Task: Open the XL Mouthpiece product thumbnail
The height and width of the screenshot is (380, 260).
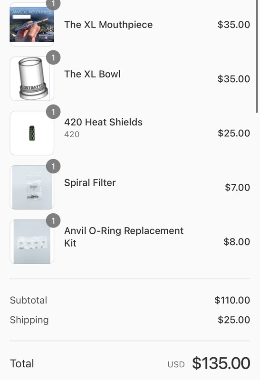Action: pos(32,24)
